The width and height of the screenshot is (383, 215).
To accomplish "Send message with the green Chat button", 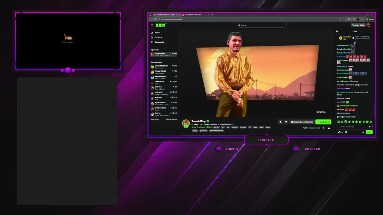I will [x=369, y=132].
